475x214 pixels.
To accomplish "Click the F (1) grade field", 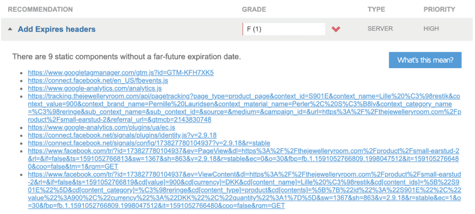I will point(283,29).
